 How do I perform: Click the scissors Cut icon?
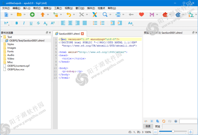pyautogui.click(x=81, y=15)
